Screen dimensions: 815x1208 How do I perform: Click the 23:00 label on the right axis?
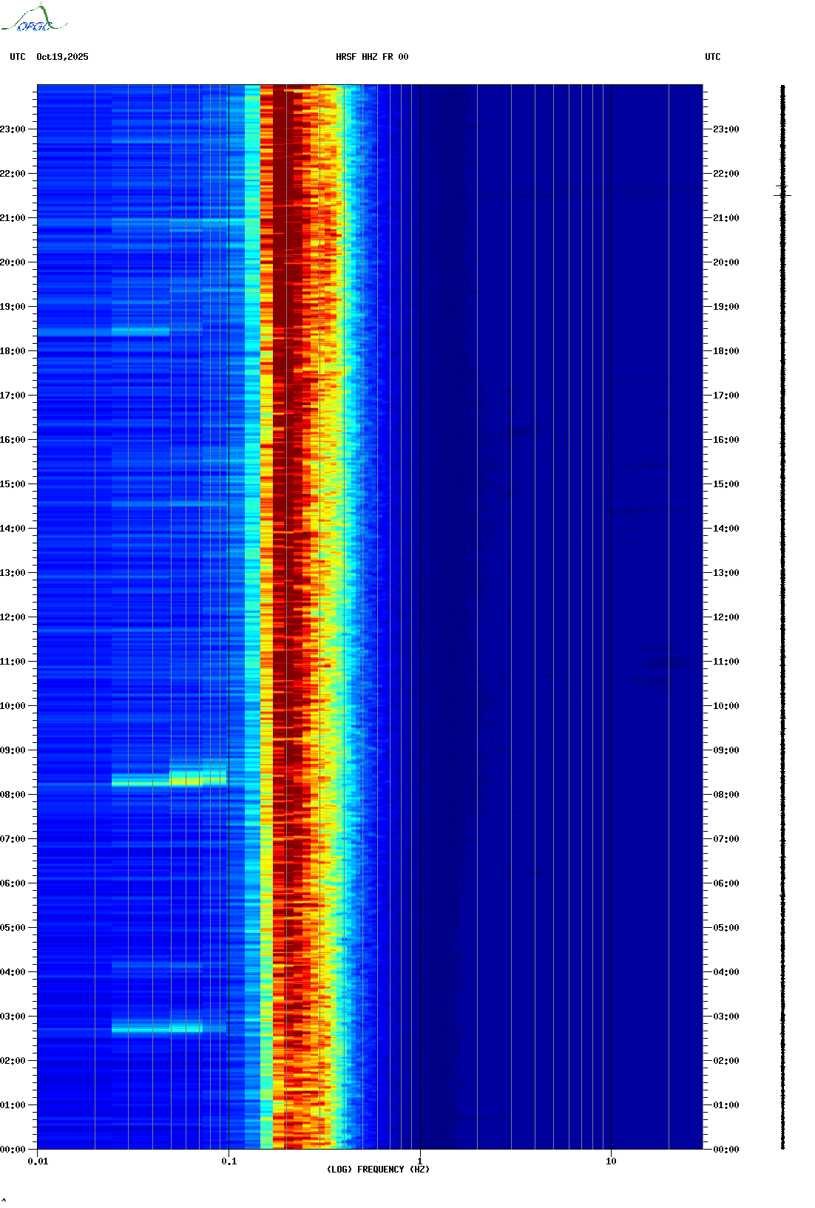tap(726, 129)
